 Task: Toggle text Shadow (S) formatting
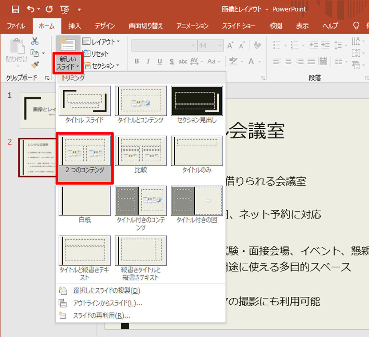172,61
